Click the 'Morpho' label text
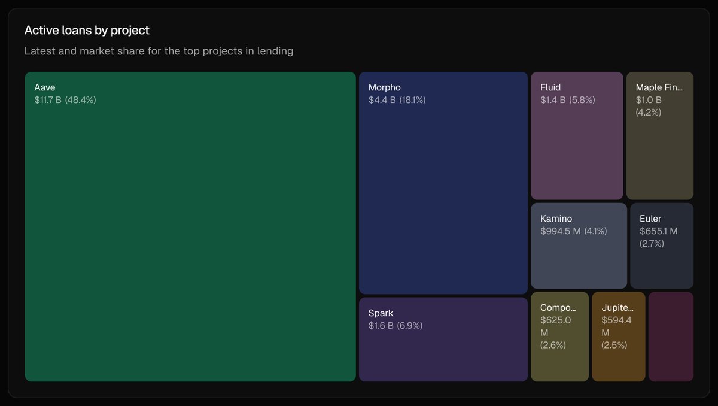The image size is (718, 406). coord(385,87)
